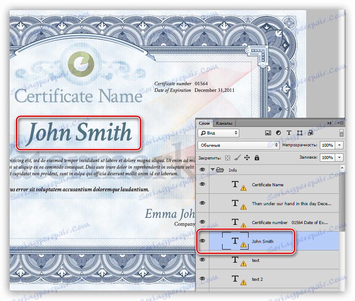Filter layers by adjustment layer icon
Viewport: 355px width, 301px height.
coord(278,133)
